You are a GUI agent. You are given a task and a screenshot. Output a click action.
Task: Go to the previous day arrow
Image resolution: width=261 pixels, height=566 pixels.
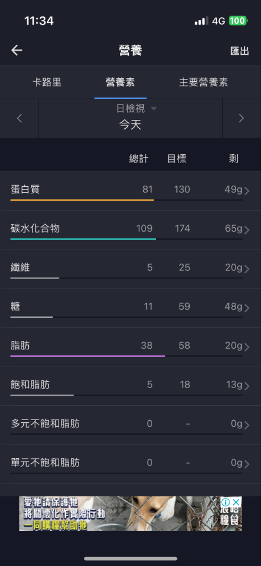(19, 118)
